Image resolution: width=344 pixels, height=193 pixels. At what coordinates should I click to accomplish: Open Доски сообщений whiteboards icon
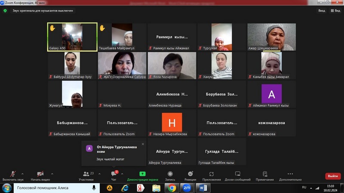(x=237, y=174)
